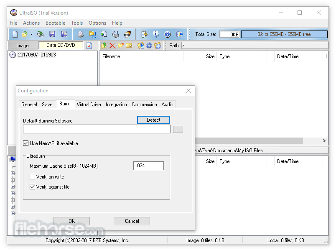The width and height of the screenshot is (336, 250).
Task: Open the Help menu
Action: coord(117,23)
